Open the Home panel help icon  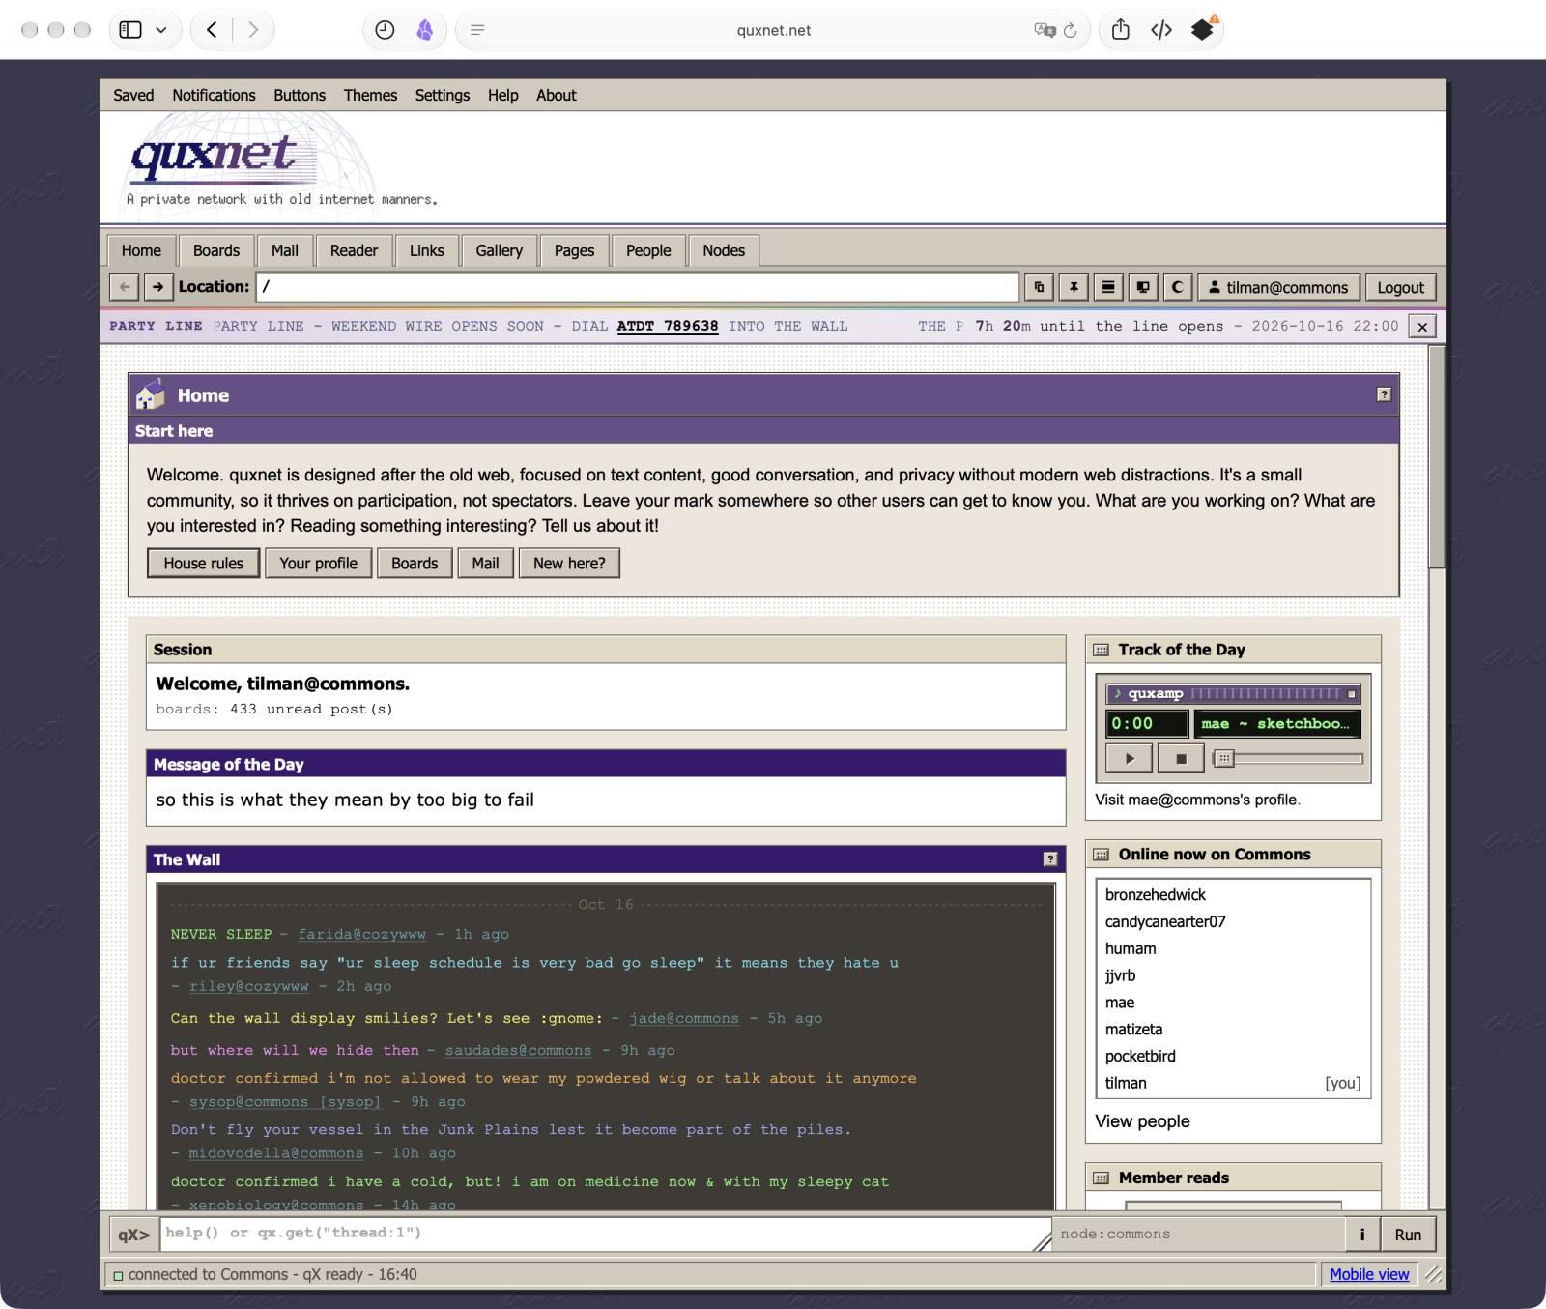click(x=1384, y=394)
